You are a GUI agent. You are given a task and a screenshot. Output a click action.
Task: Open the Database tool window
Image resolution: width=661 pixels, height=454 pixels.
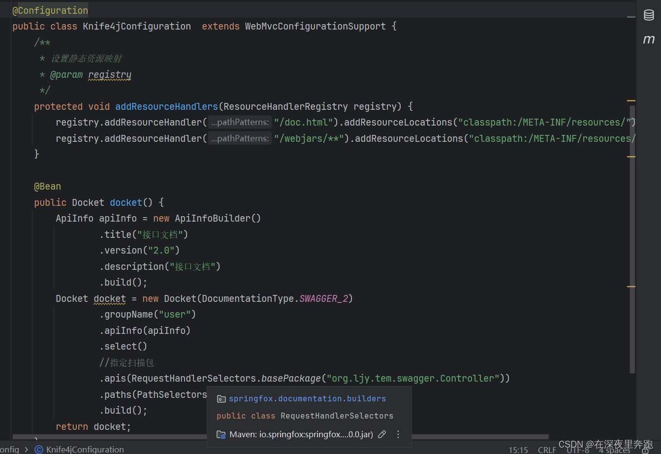pyautogui.click(x=649, y=15)
